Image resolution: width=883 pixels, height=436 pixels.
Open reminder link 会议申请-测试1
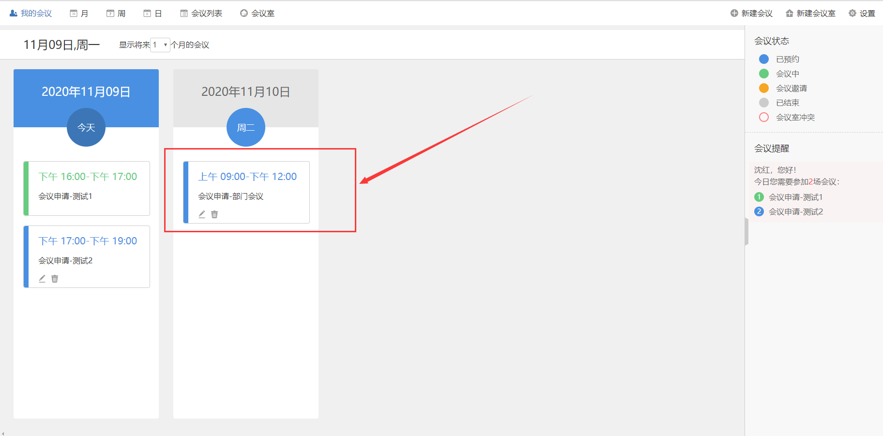coord(796,197)
